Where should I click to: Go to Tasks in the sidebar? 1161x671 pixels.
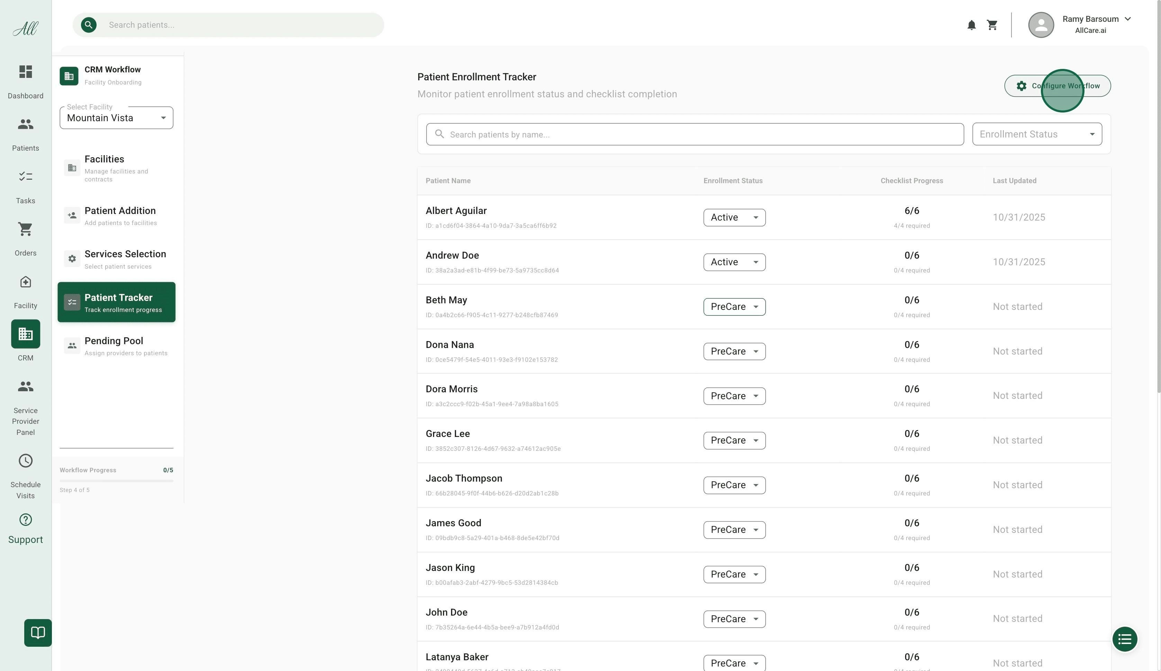click(x=25, y=177)
